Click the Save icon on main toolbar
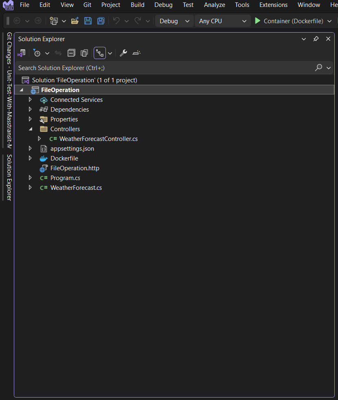Image resolution: width=338 pixels, height=400 pixels. (88, 20)
